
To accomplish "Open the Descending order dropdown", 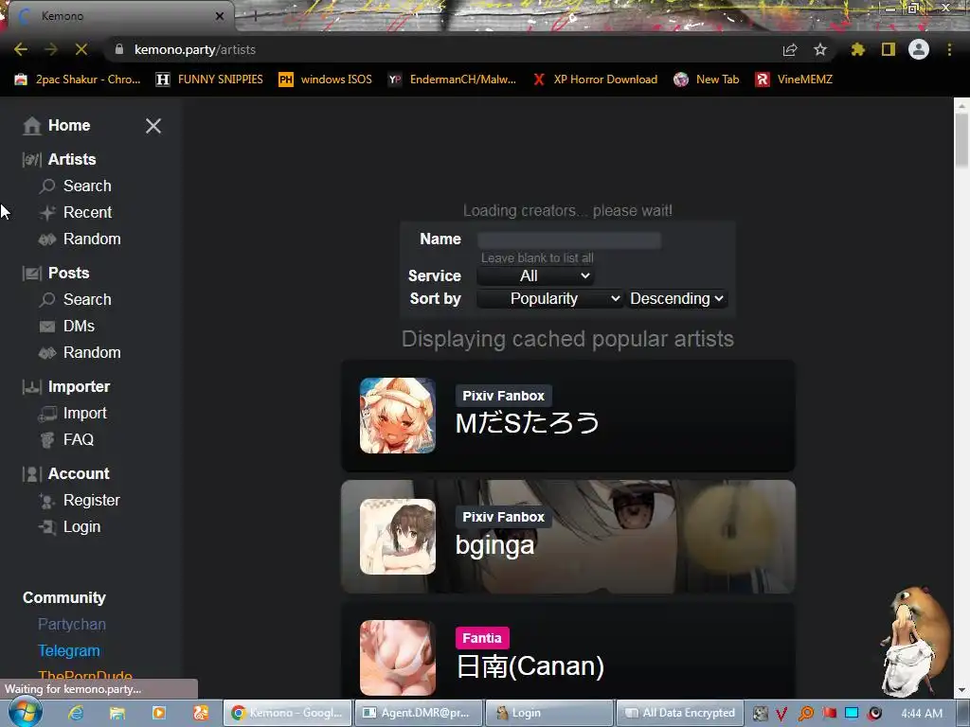I will [x=676, y=299].
